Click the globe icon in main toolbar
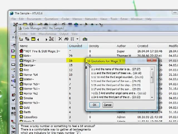The image size is (178, 134). coord(76,24)
